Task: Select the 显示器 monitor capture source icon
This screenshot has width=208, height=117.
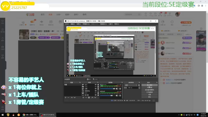Action: coord(83,95)
